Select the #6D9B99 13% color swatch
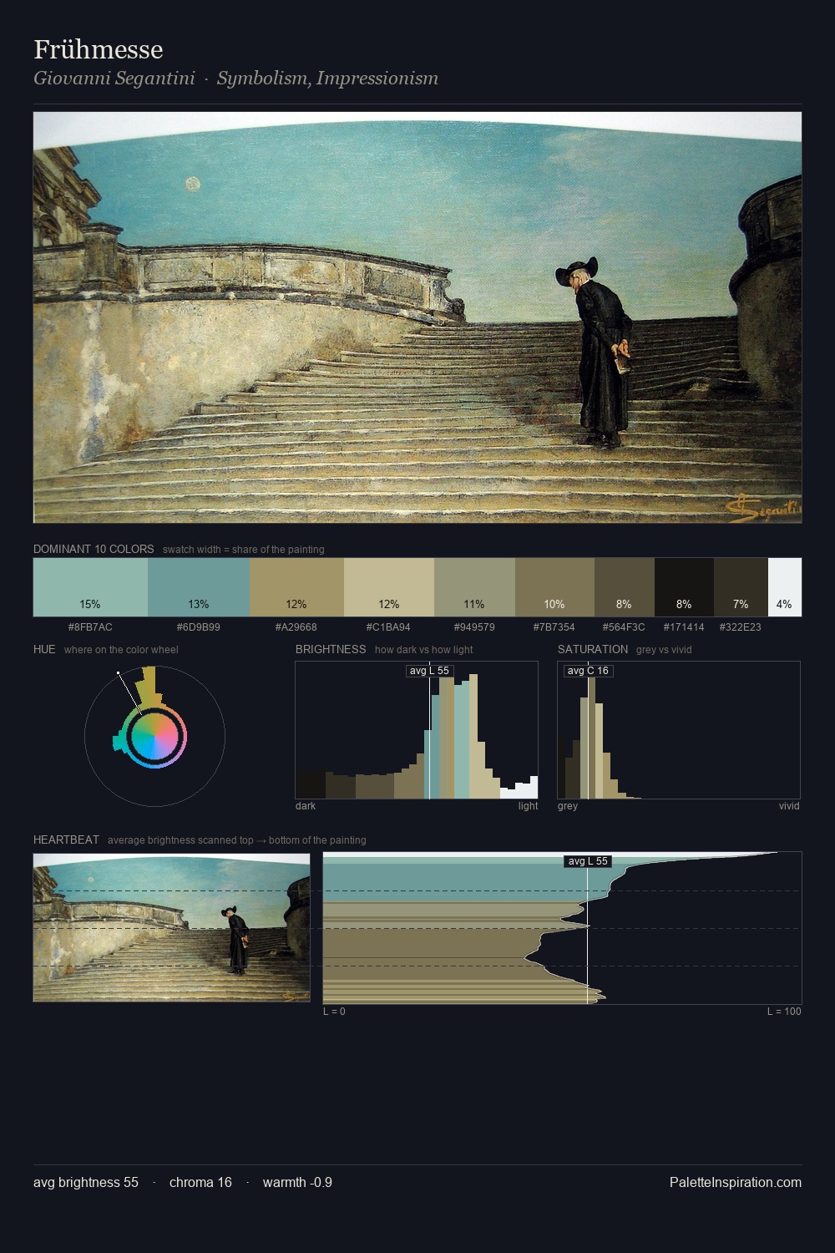The image size is (835, 1253). 199,587
